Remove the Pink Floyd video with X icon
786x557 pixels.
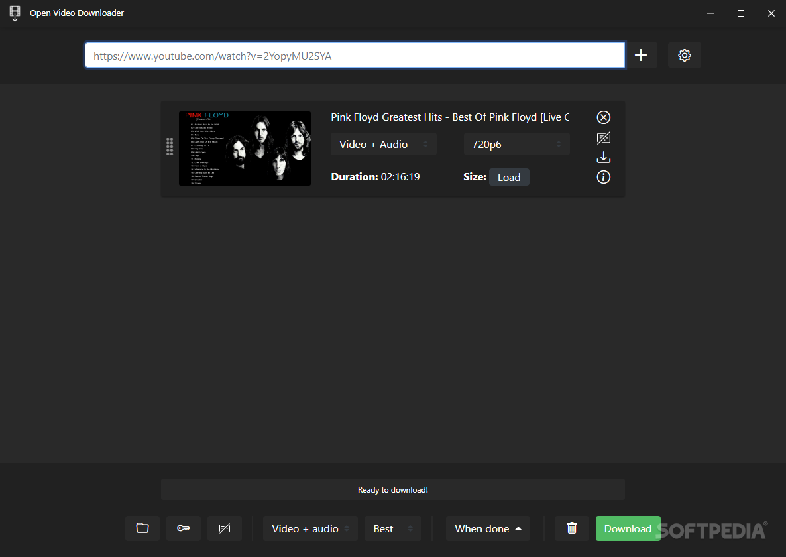point(604,117)
